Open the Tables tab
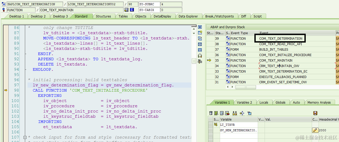This screenshot has width=339, height=142. coord(123,16)
